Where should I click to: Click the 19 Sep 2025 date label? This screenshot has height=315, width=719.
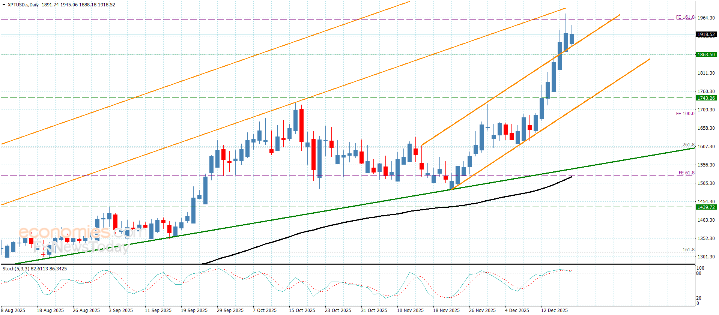click(x=194, y=310)
